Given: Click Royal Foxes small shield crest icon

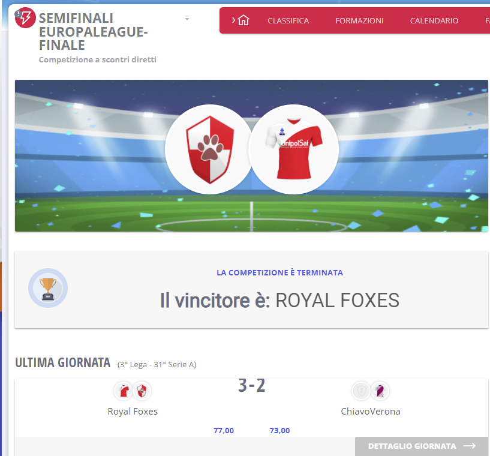Looking at the screenshot, I should point(142,391).
